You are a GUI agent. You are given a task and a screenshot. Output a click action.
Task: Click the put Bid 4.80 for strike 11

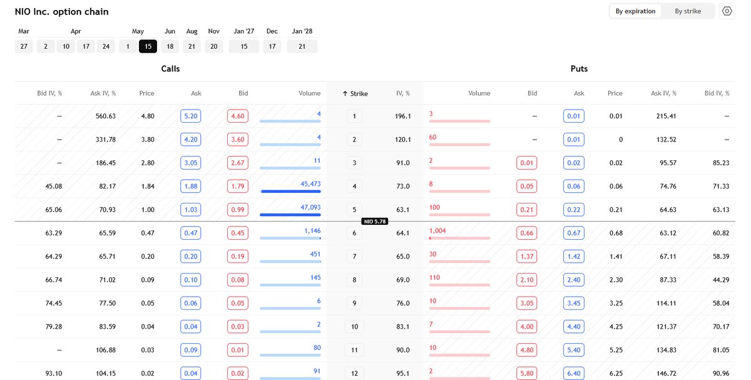pyautogui.click(x=527, y=350)
